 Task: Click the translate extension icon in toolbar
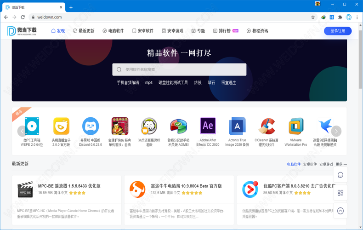point(332,17)
